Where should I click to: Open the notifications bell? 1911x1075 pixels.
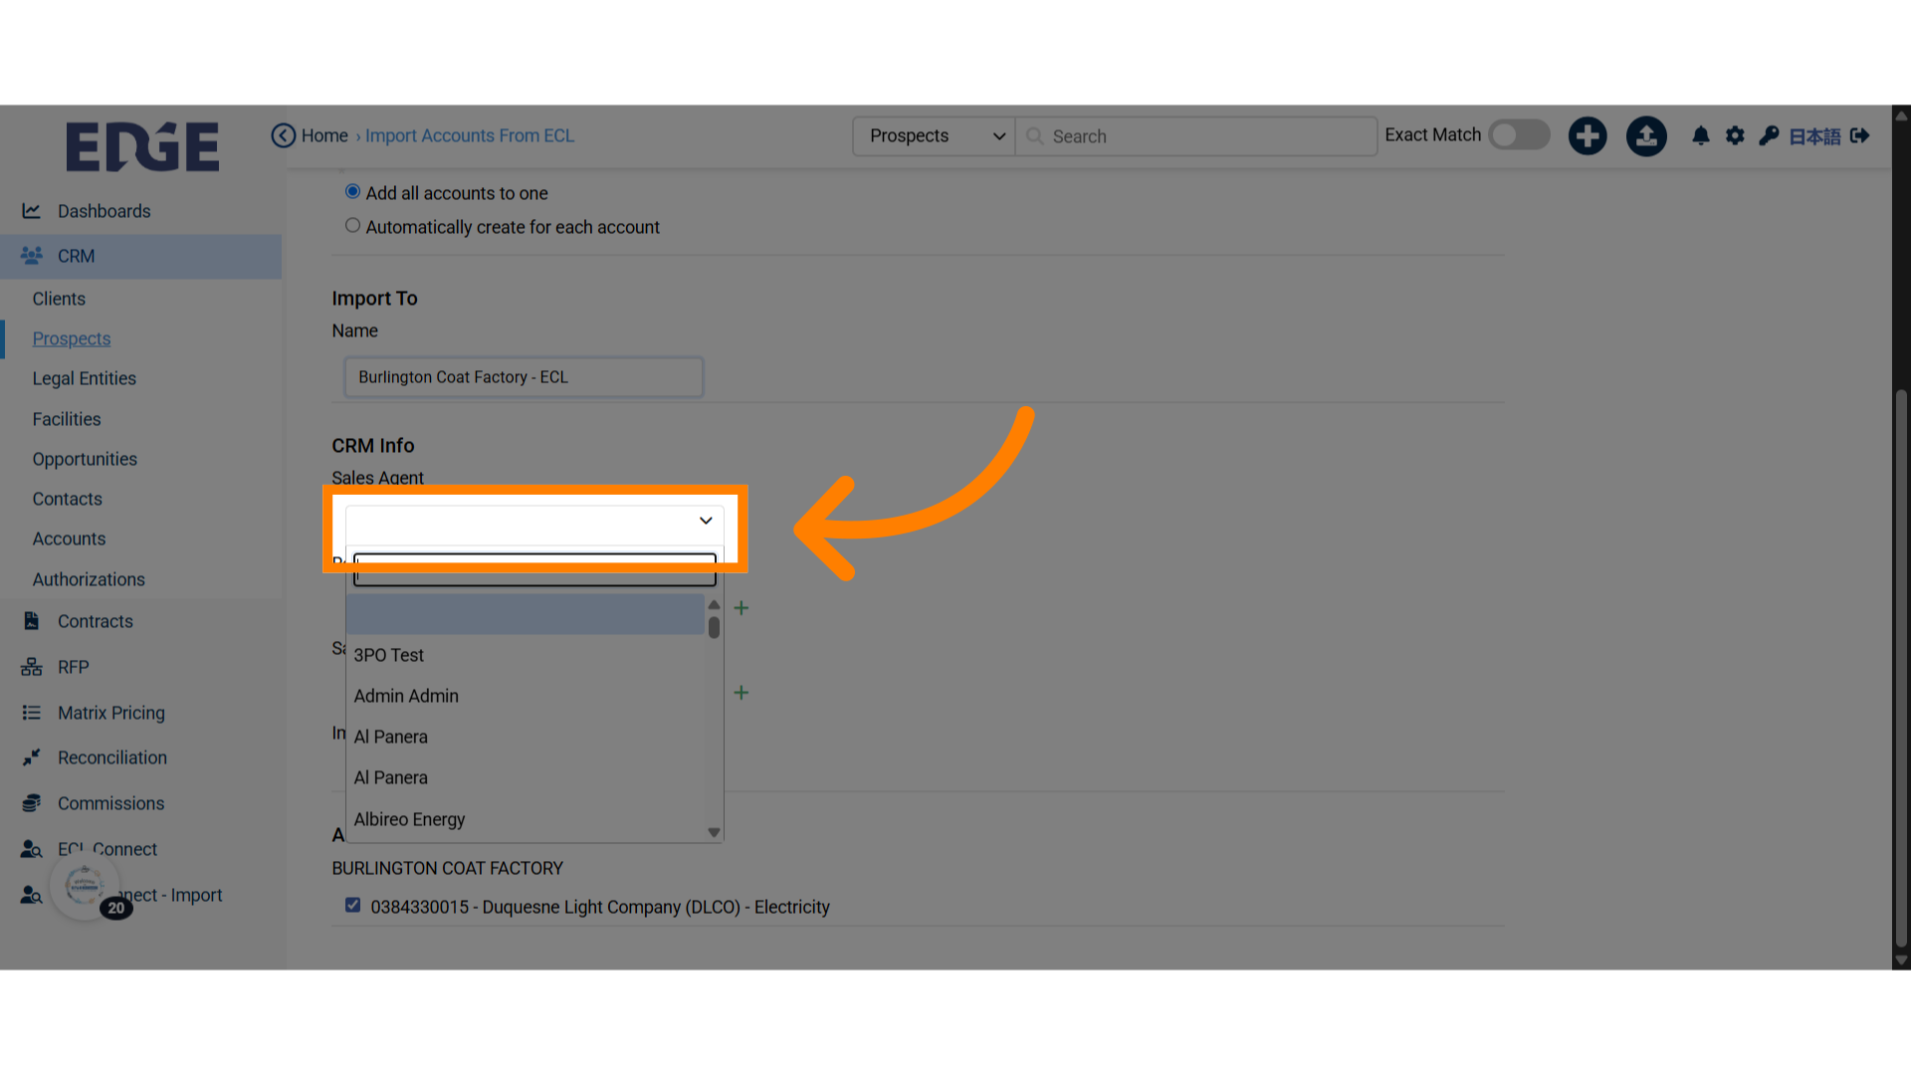pos(1701,135)
